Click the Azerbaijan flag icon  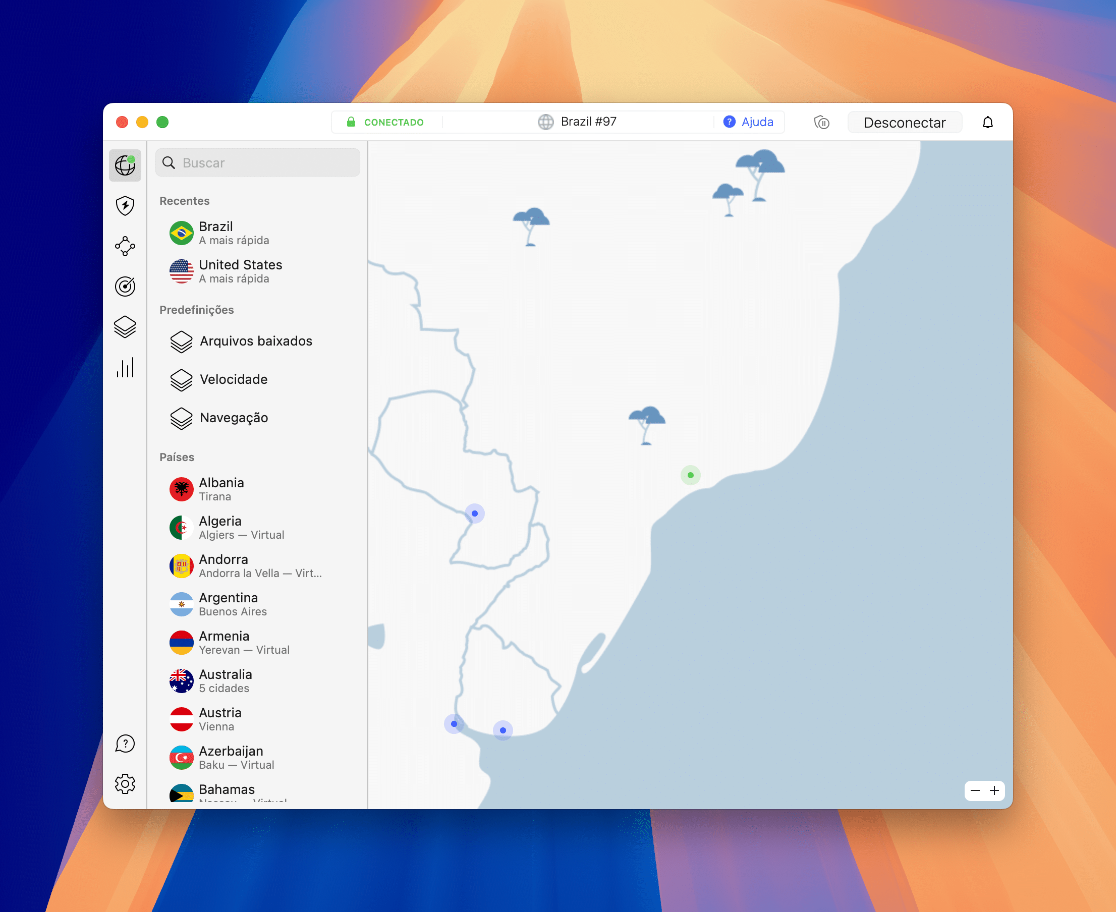pos(181,758)
